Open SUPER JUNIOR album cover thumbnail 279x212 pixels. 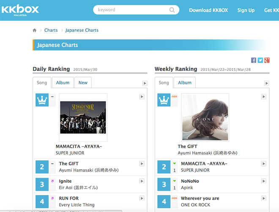pyautogui.click(x=83, y=117)
